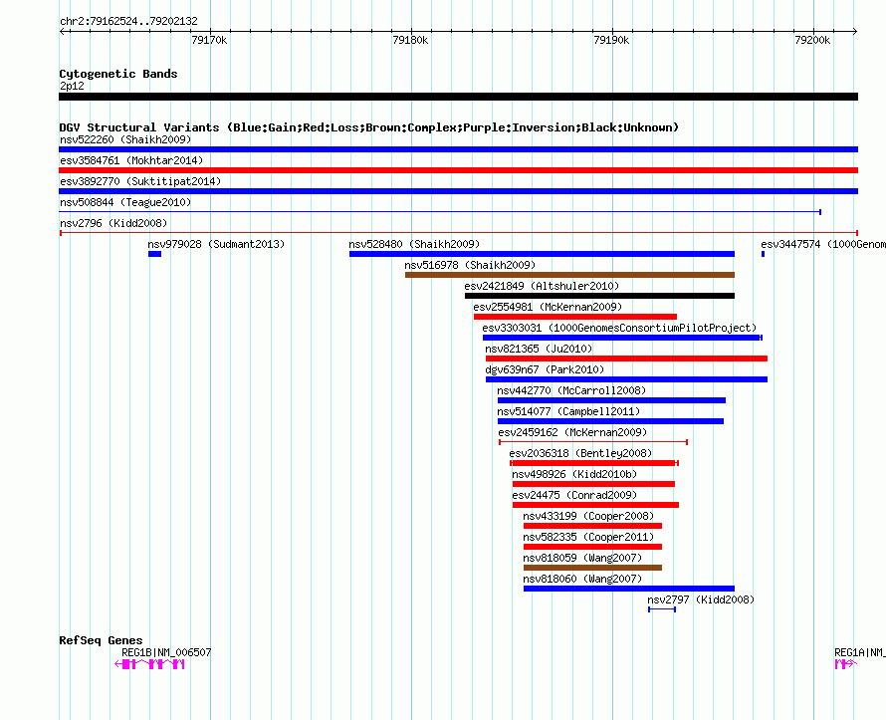This screenshot has height=720, width=886.
Task: Click the red loss bar of nsv821365 Ju2010
Action: point(626,359)
